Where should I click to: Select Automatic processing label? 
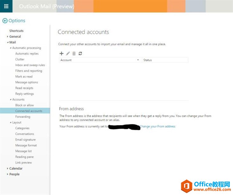[26, 48]
